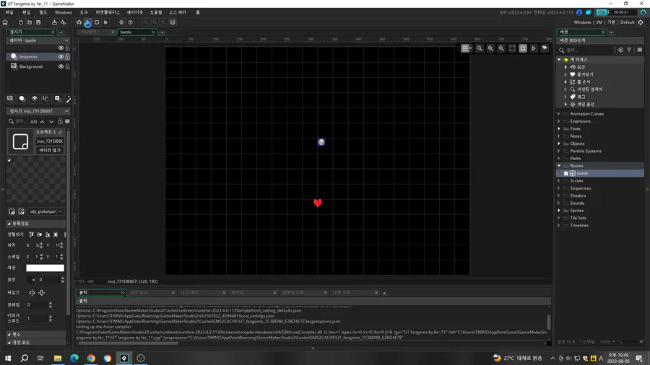The height and width of the screenshot is (365, 650).
Task: Expand the Fonts folder
Action: pyautogui.click(x=559, y=128)
